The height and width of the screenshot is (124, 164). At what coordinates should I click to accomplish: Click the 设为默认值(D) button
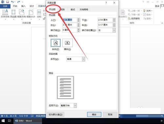pyautogui.click(x=55, y=114)
